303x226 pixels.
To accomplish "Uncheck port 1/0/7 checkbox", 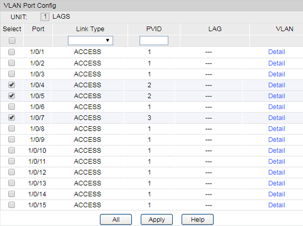I will coord(12,117).
